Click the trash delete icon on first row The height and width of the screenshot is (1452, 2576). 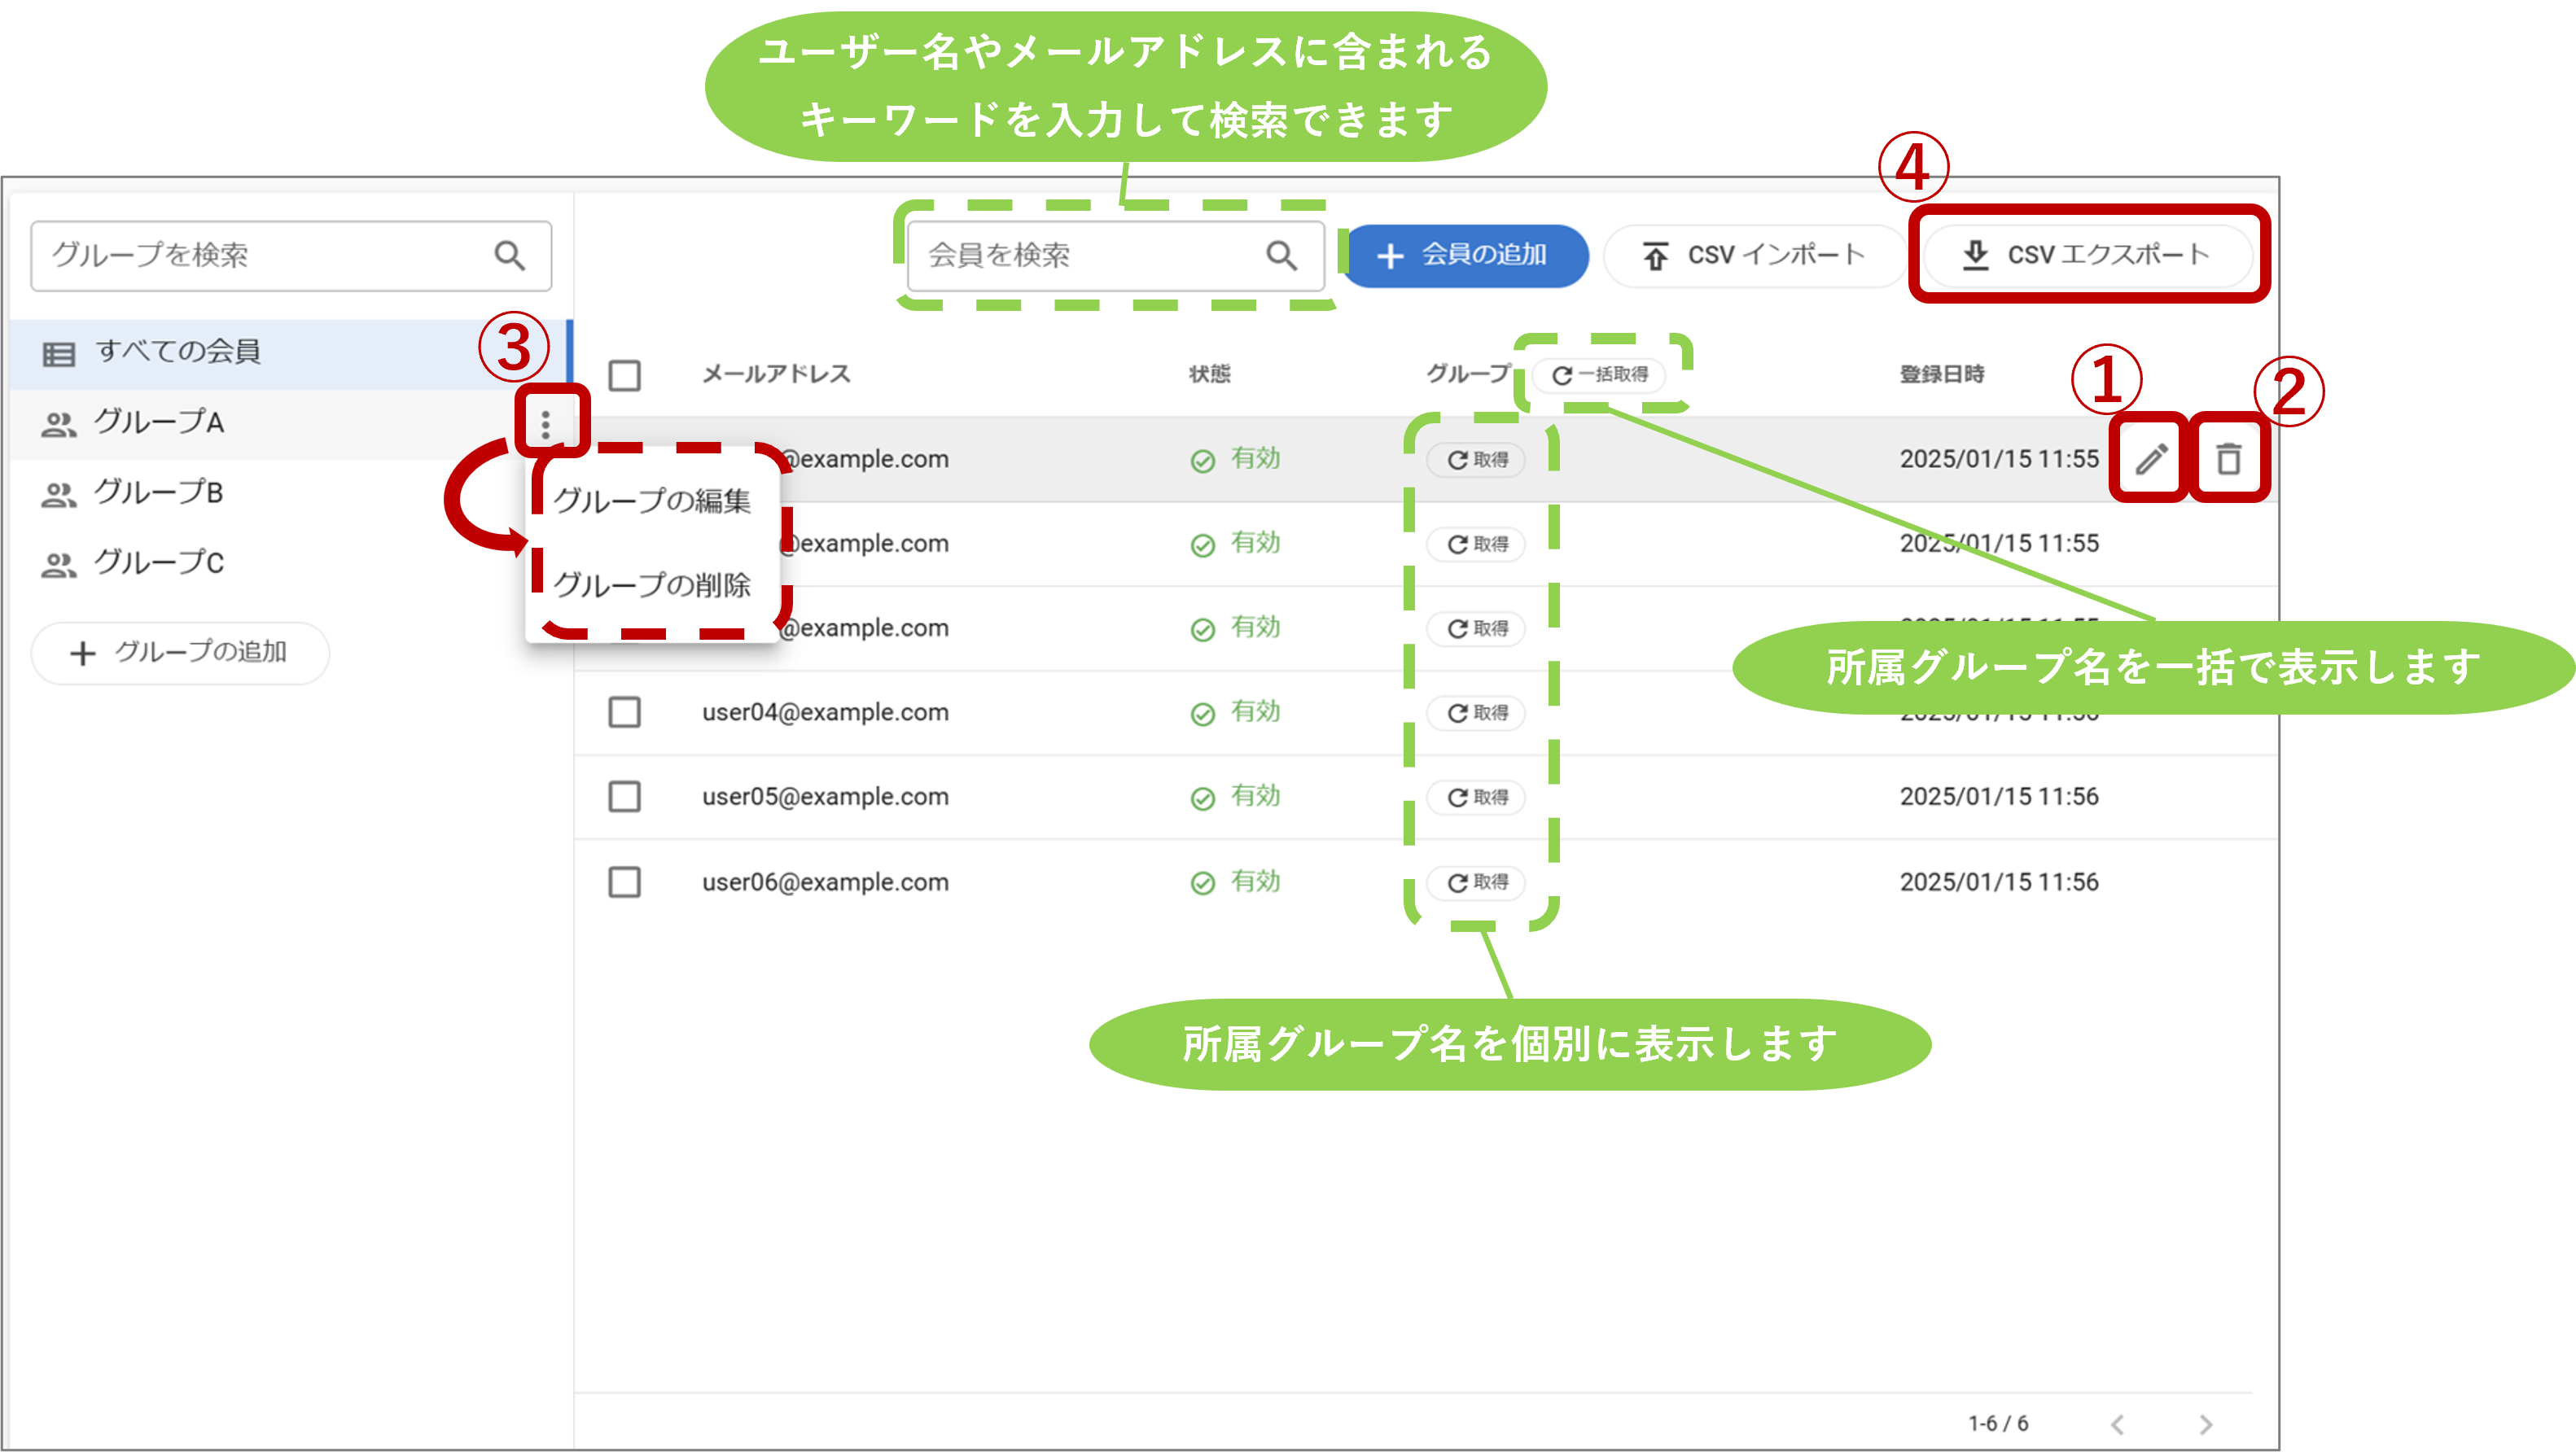click(2228, 459)
